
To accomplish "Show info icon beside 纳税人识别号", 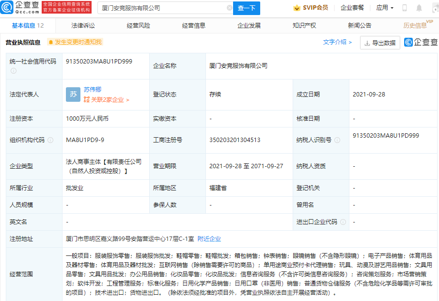I will pos(337,140).
